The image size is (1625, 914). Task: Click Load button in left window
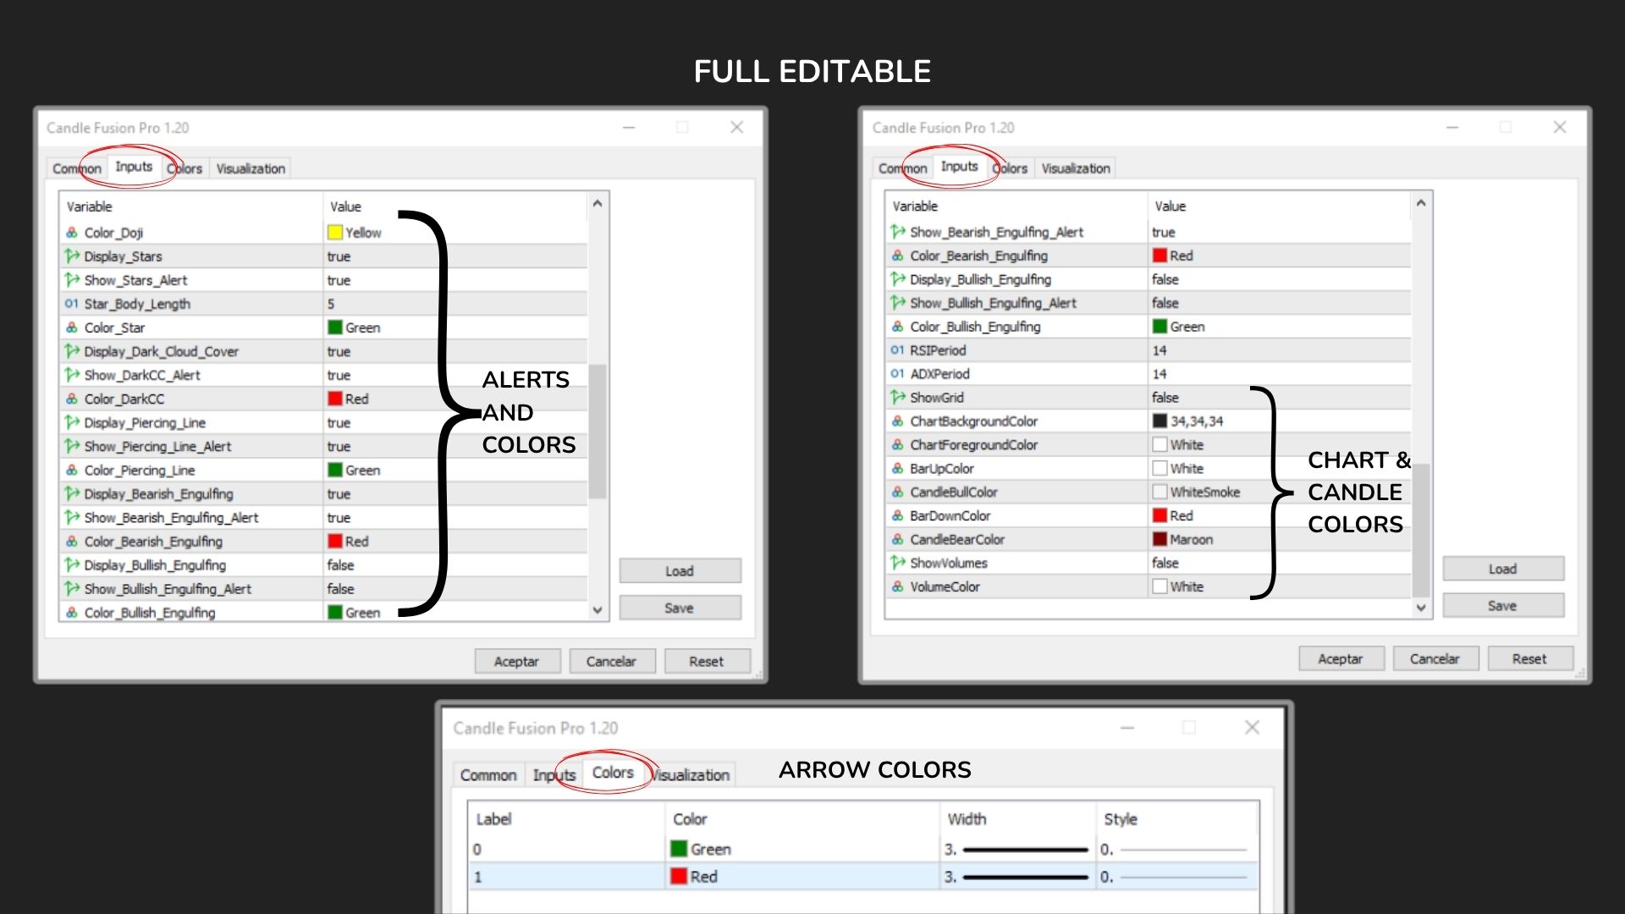point(680,571)
